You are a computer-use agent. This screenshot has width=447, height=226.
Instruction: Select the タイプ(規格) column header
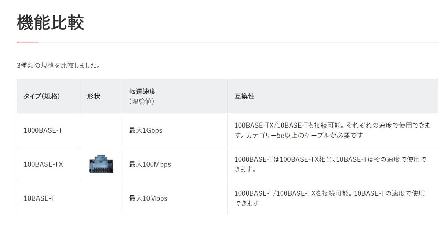(x=42, y=96)
